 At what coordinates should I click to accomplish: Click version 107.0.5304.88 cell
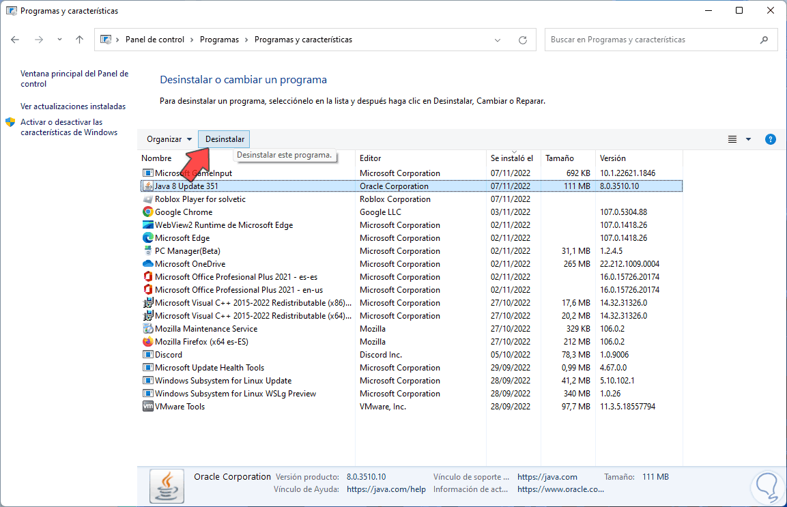pyautogui.click(x=623, y=212)
